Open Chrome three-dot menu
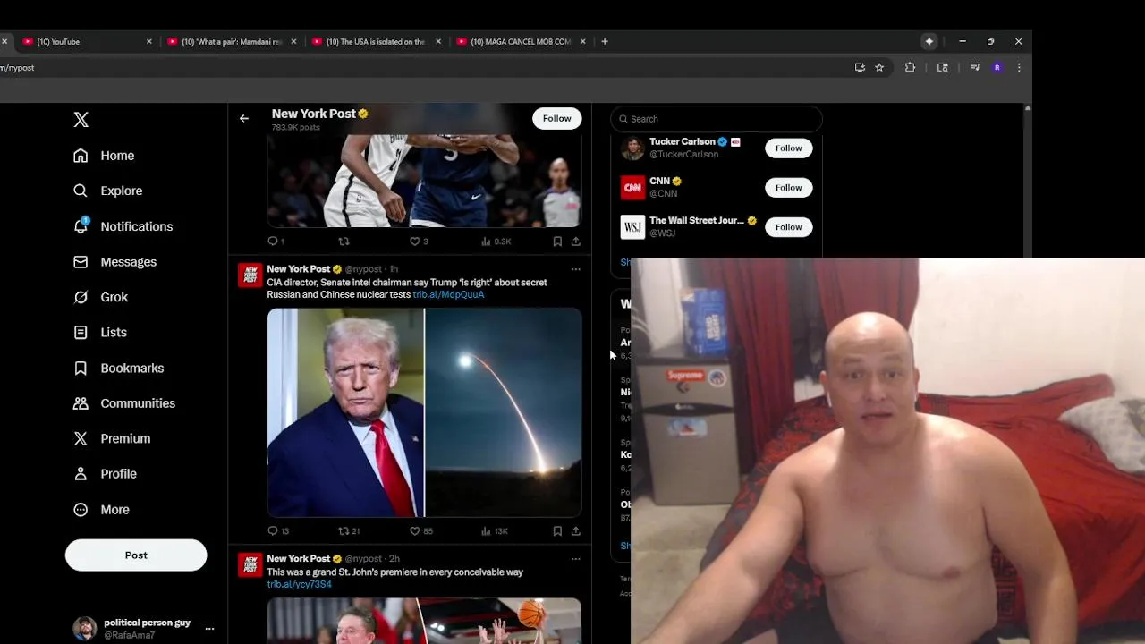Viewport: 1145px width, 644px height. 1019,67
